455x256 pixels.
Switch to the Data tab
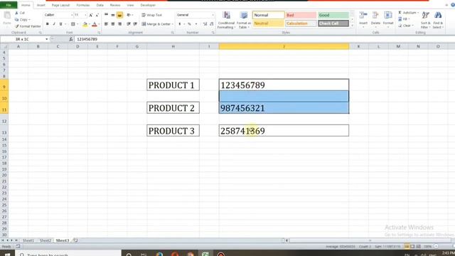pos(100,5)
